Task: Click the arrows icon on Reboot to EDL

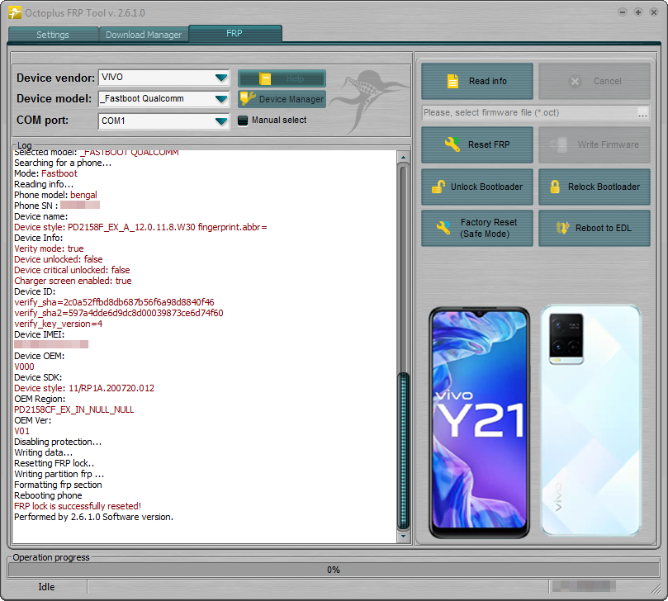Action: [563, 228]
